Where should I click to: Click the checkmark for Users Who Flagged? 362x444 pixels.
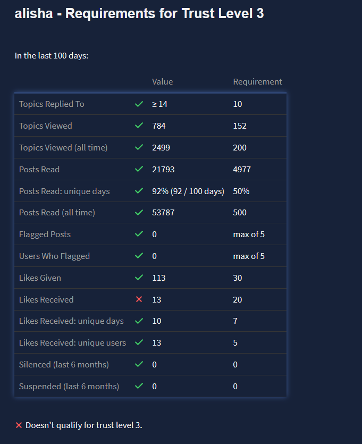pos(139,256)
